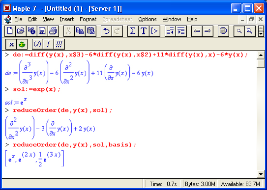Click the zoom-in magnifier button
Screen dimensions: 267x190
click(x=250, y=31)
